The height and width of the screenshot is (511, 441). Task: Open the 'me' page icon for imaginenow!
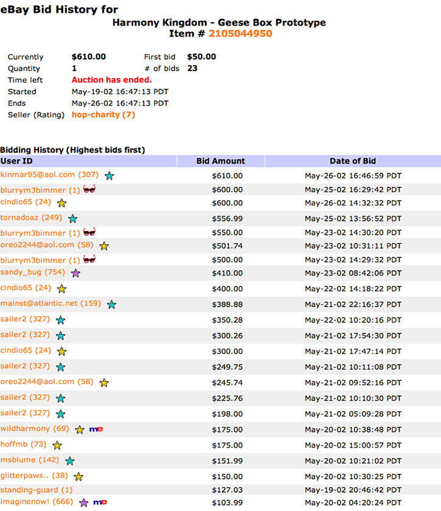(x=100, y=502)
